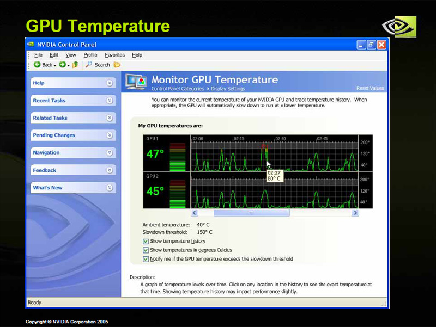Viewport: 436px width, 327px height.
Task: Restore down the NVIDIA Control Panel window
Action: [371, 45]
